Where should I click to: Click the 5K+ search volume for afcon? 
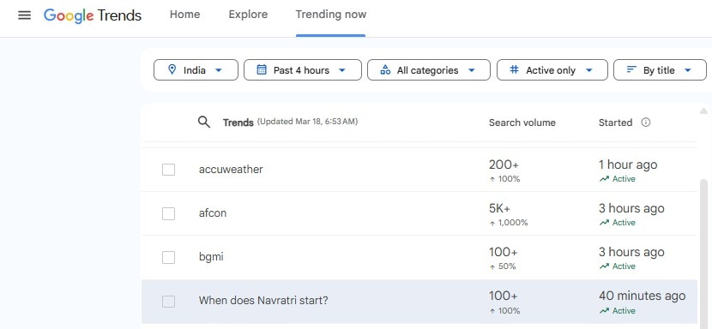pyautogui.click(x=499, y=208)
